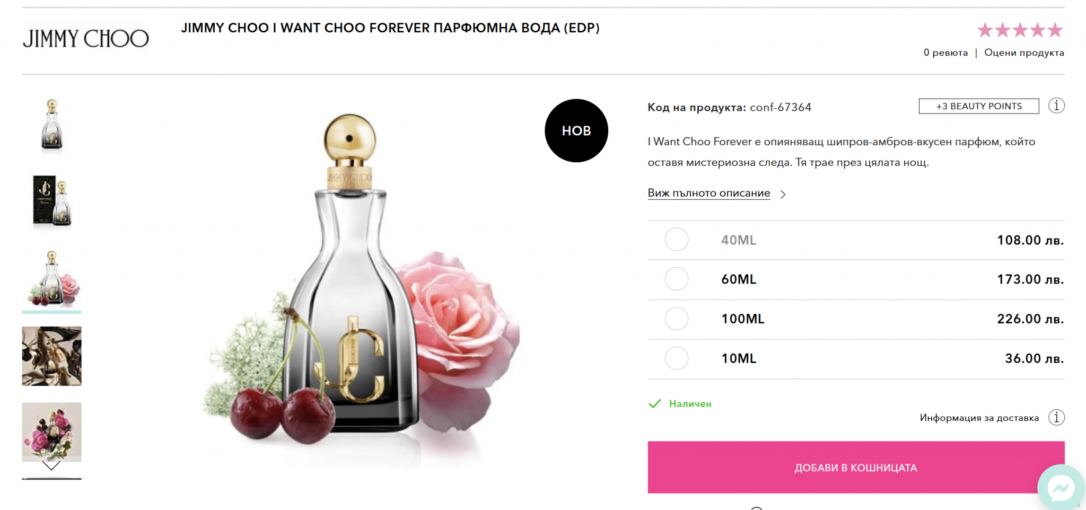Open the 0 ревюта reviews link
This screenshot has height=510, width=1086.
pos(945,52)
